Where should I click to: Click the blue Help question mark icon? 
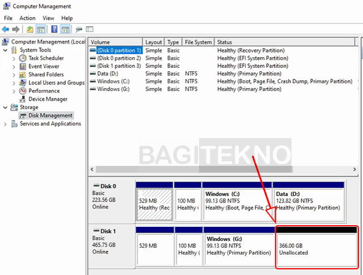(54, 29)
